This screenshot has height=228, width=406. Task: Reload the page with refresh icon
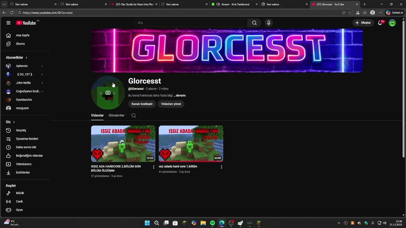coord(12,13)
